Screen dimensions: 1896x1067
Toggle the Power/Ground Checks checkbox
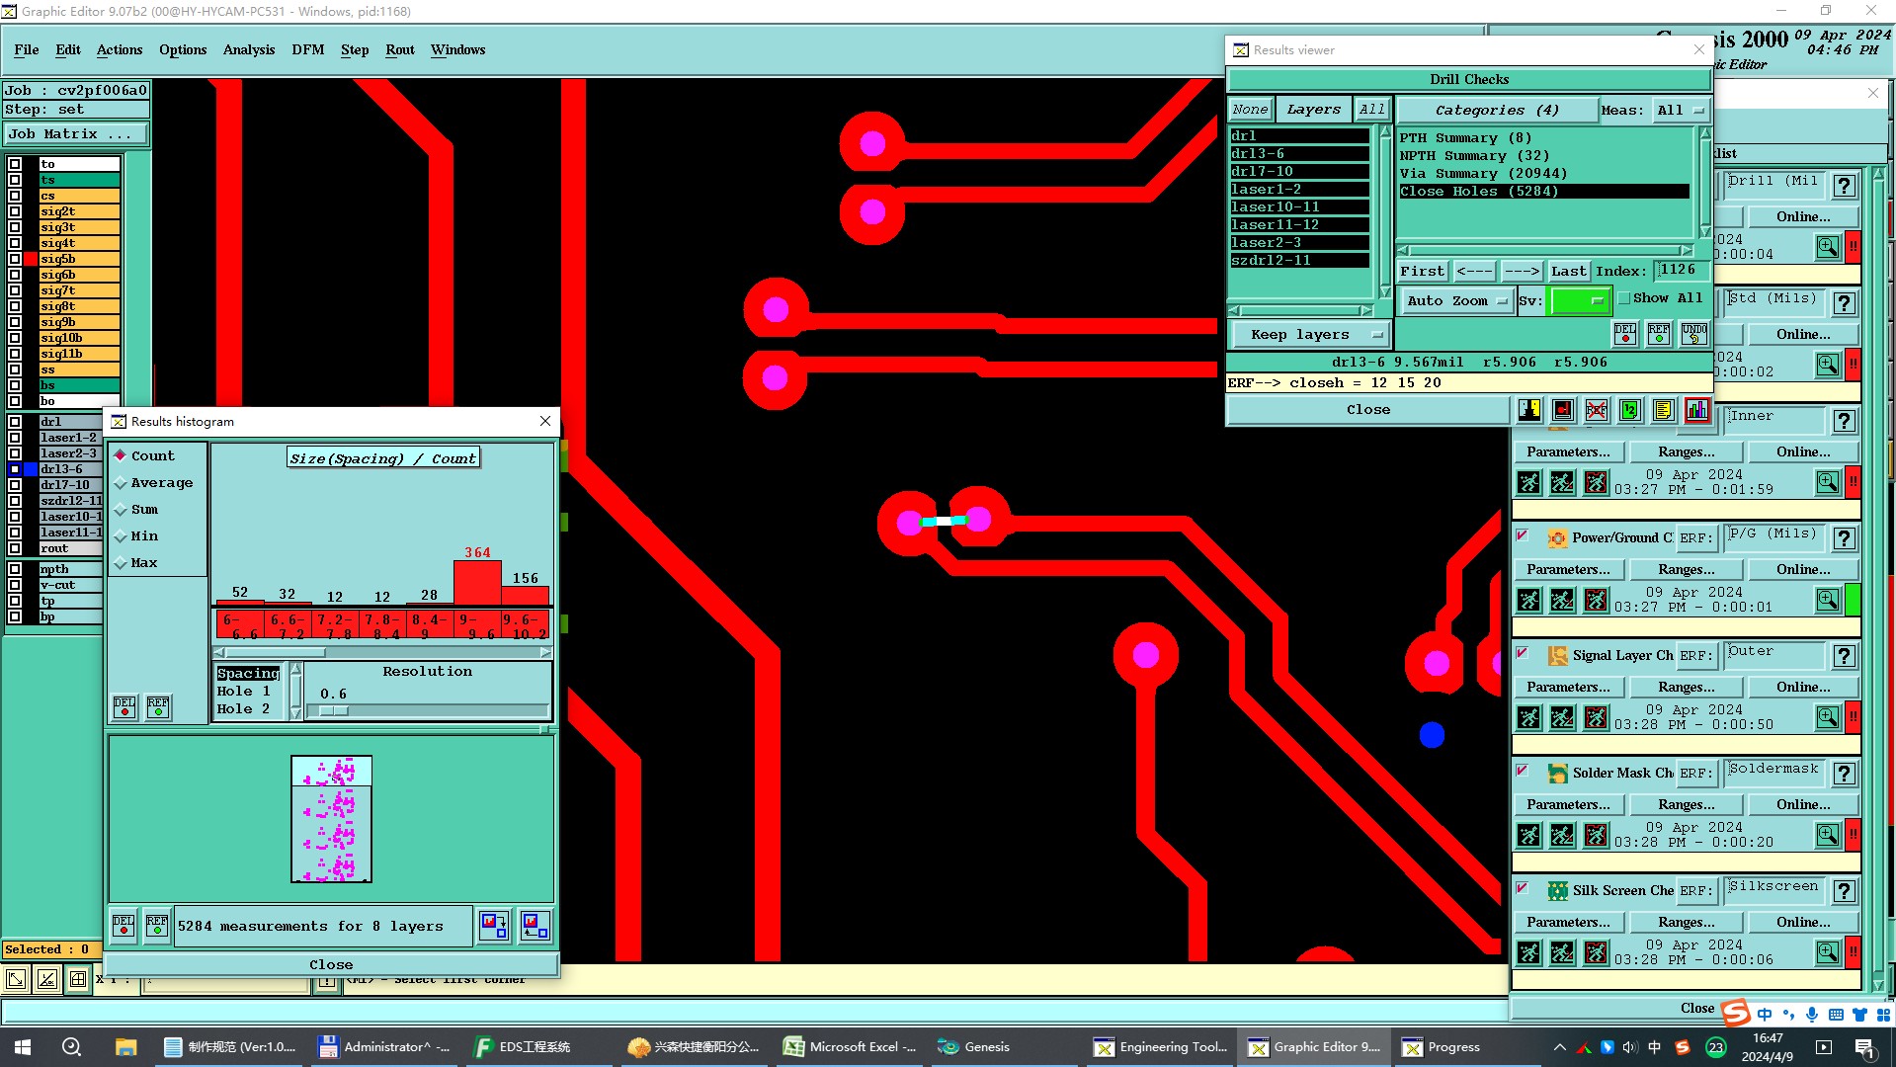click(1523, 536)
